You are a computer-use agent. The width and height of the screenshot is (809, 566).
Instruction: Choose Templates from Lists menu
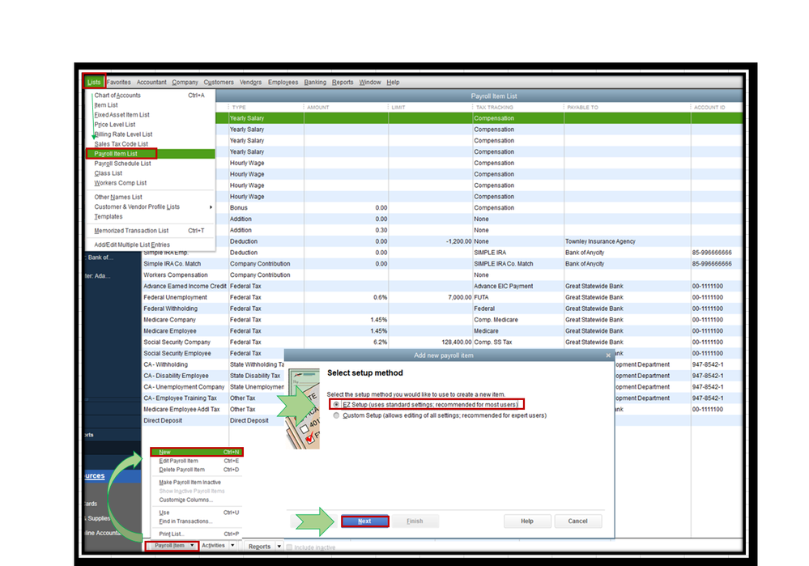(x=150, y=217)
